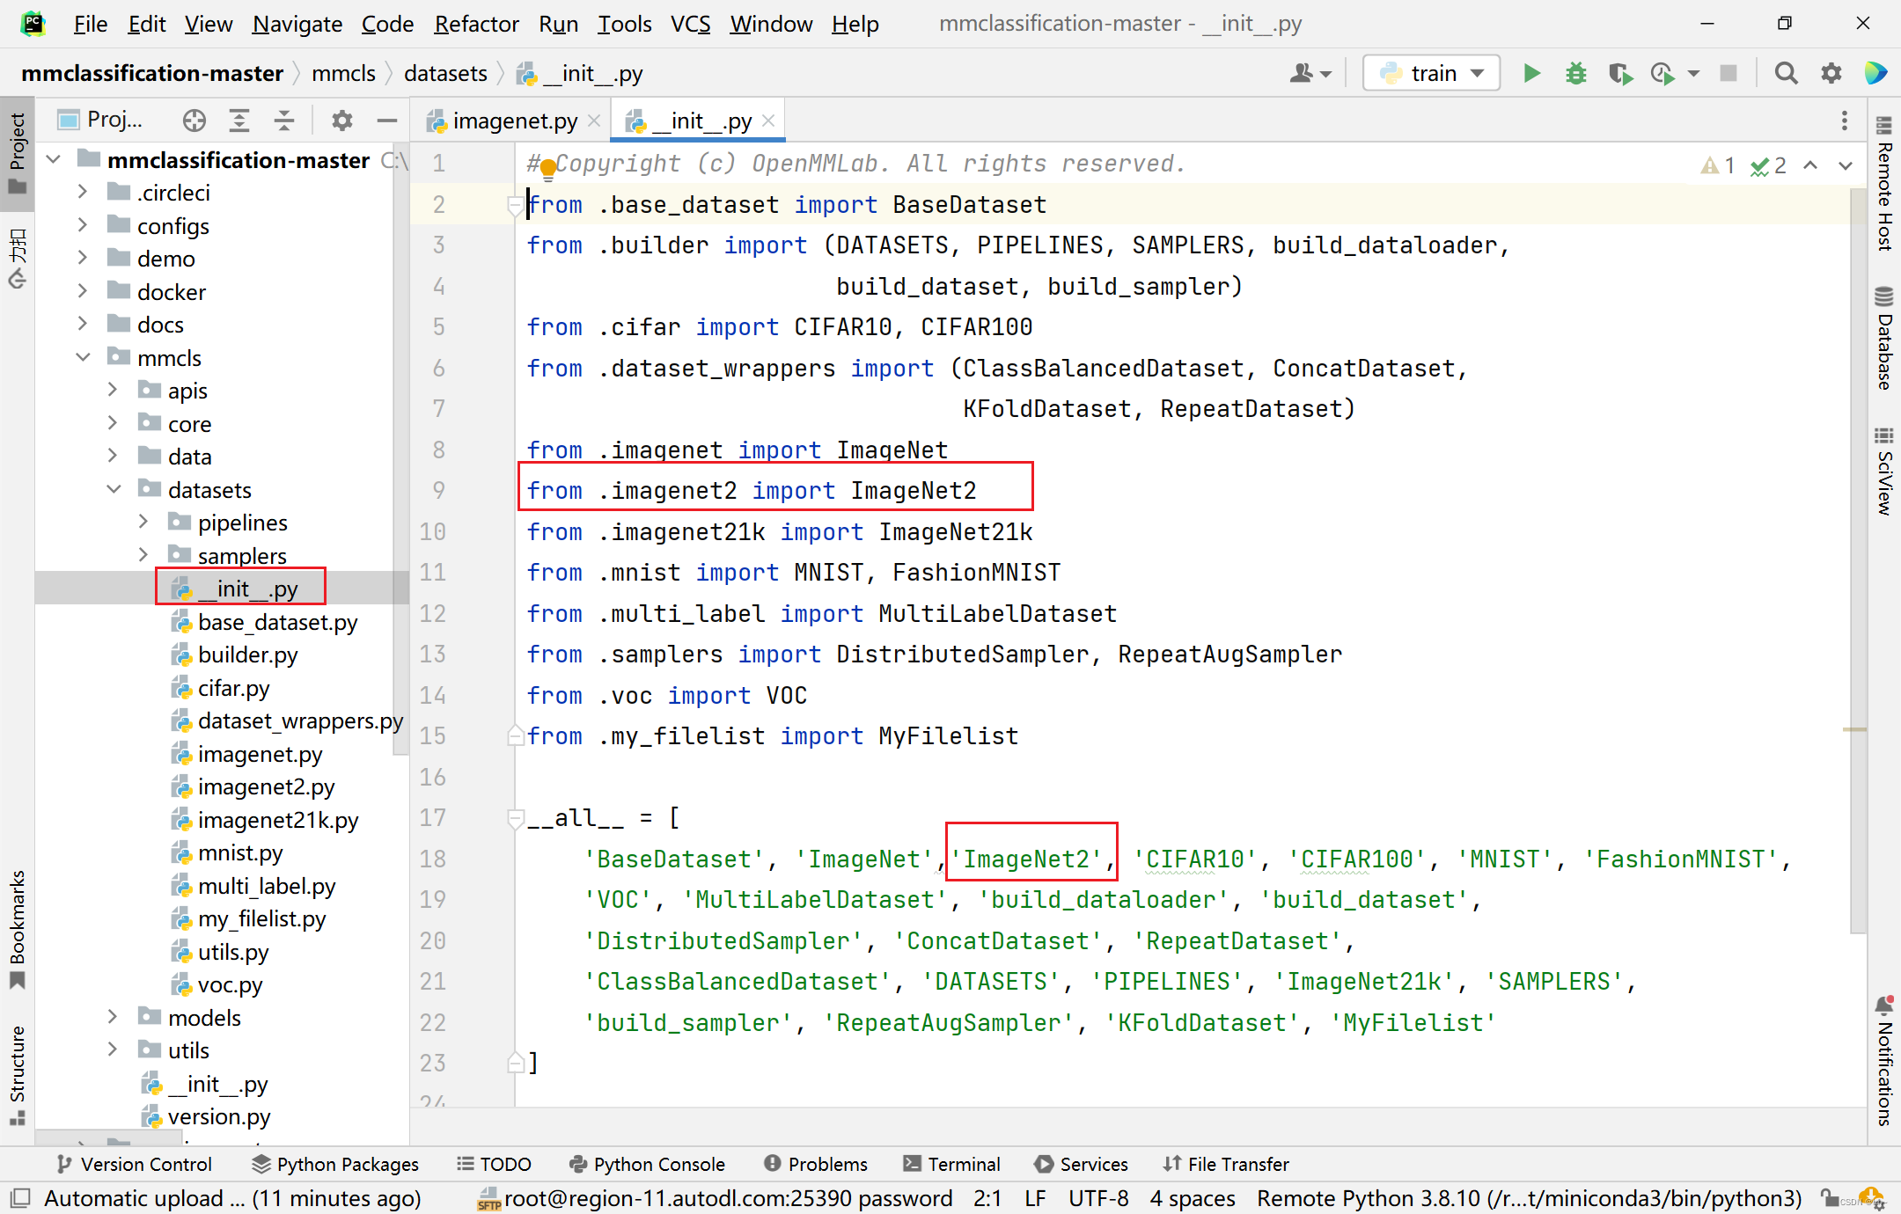Open the Version Control tool window

(135, 1164)
